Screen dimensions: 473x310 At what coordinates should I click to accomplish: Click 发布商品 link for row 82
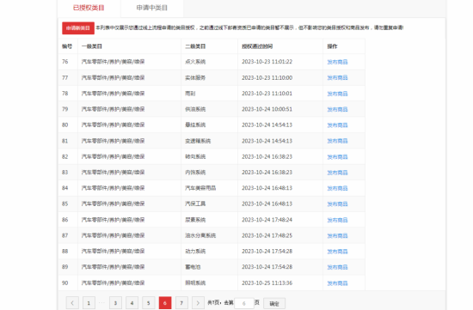[338, 156]
